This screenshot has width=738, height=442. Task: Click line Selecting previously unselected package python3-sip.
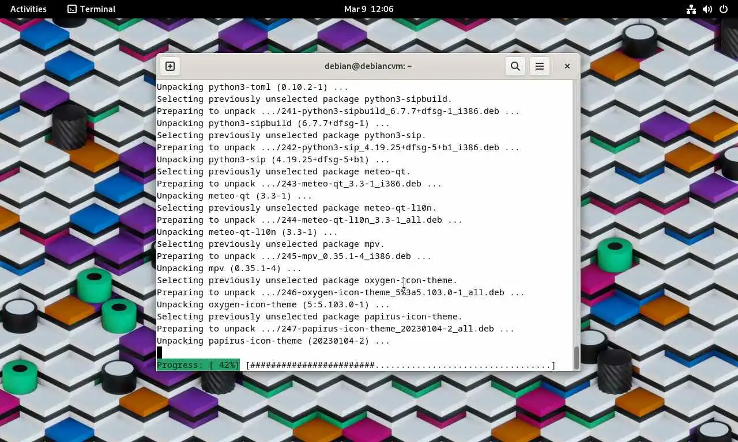pyautogui.click(x=292, y=135)
